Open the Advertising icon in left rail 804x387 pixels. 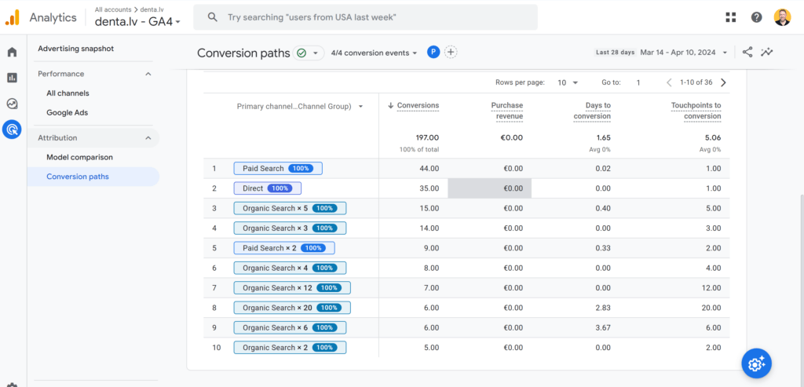[12, 130]
